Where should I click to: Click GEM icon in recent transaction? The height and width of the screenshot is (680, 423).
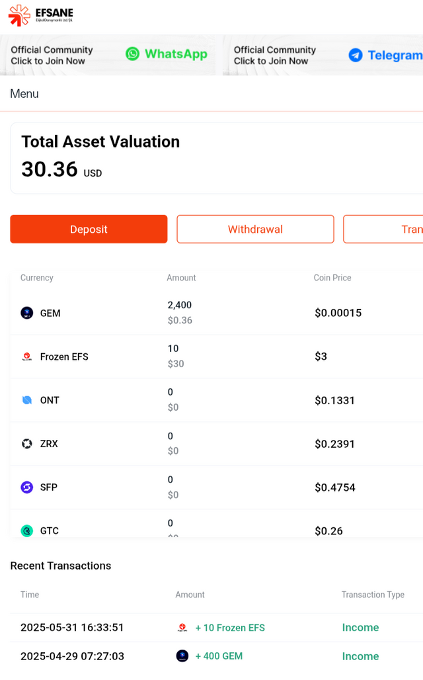click(x=182, y=656)
